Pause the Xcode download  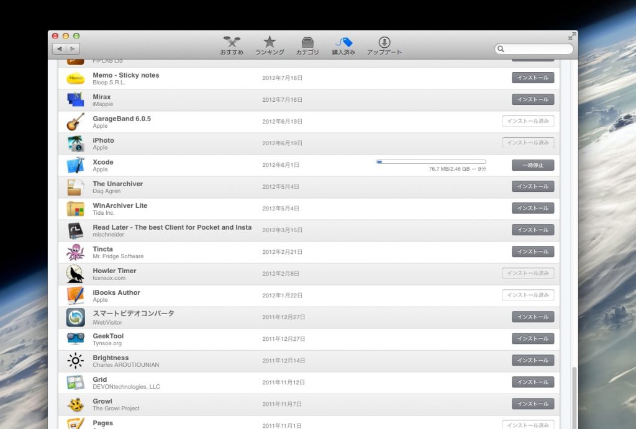coord(532,165)
